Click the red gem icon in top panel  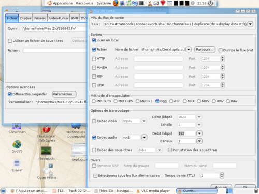pyautogui.click(x=163, y=3)
